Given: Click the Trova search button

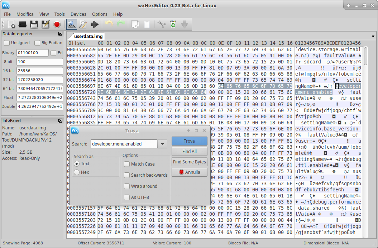Looking at the screenshot, I should 190,141.
